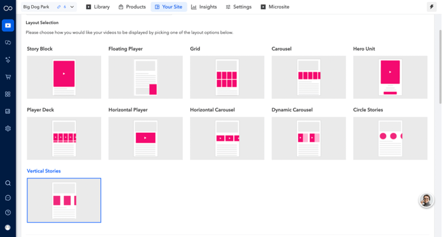
Task: Select the Hero Unit layout
Action: pos(390,77)
